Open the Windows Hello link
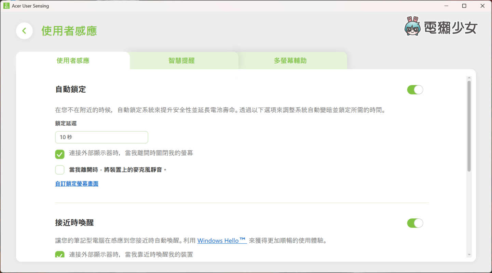The width and height of the screenshot is (492, 273). [222, 241]
